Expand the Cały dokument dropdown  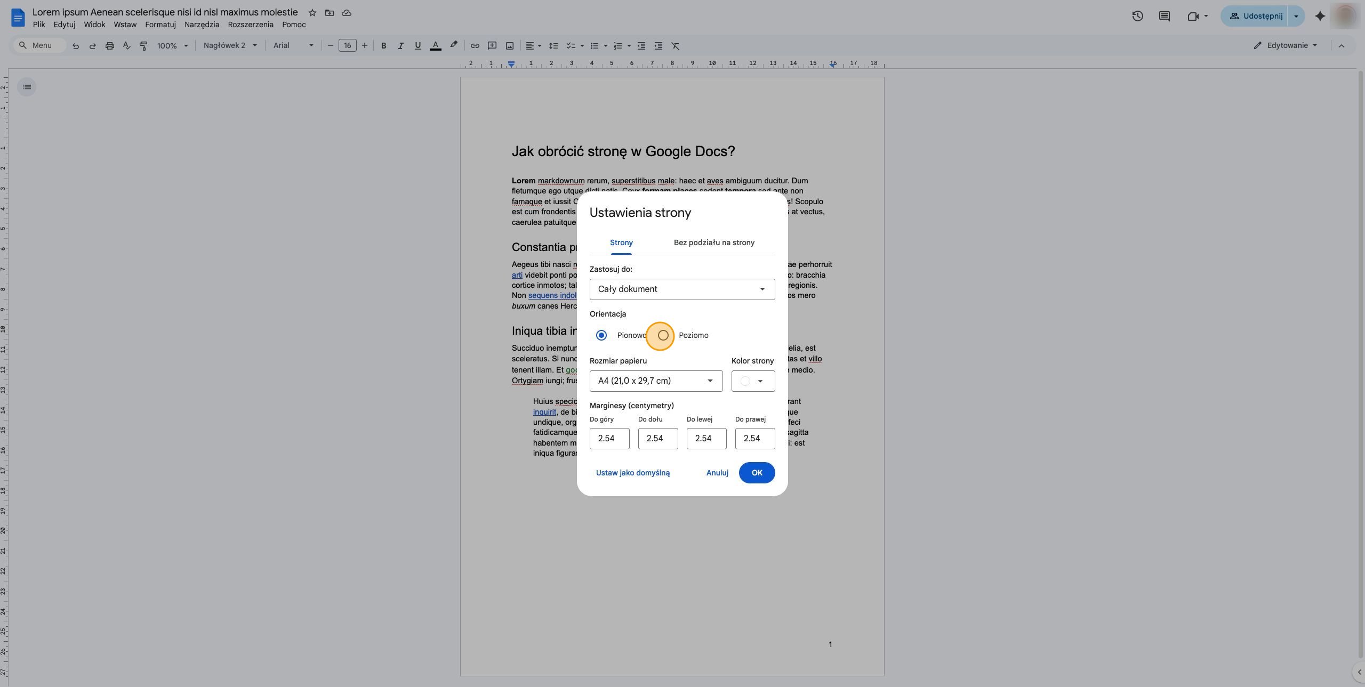tap(682, 289)
